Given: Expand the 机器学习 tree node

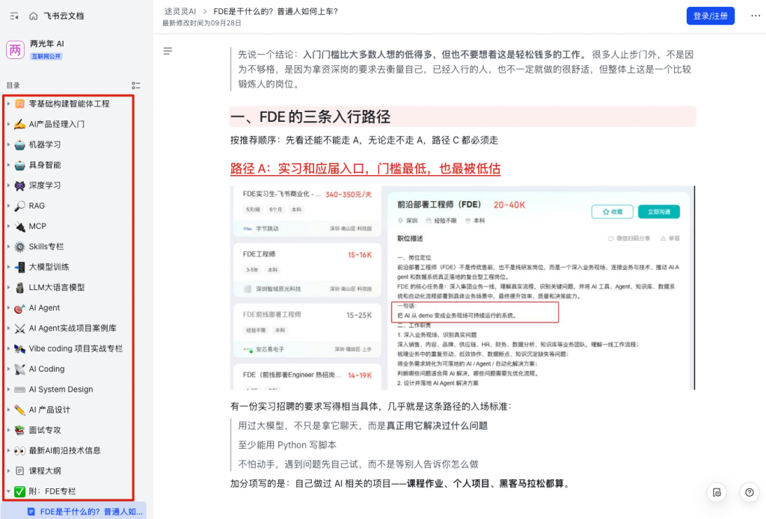Looking at the screenshot, I should (8, 144).
